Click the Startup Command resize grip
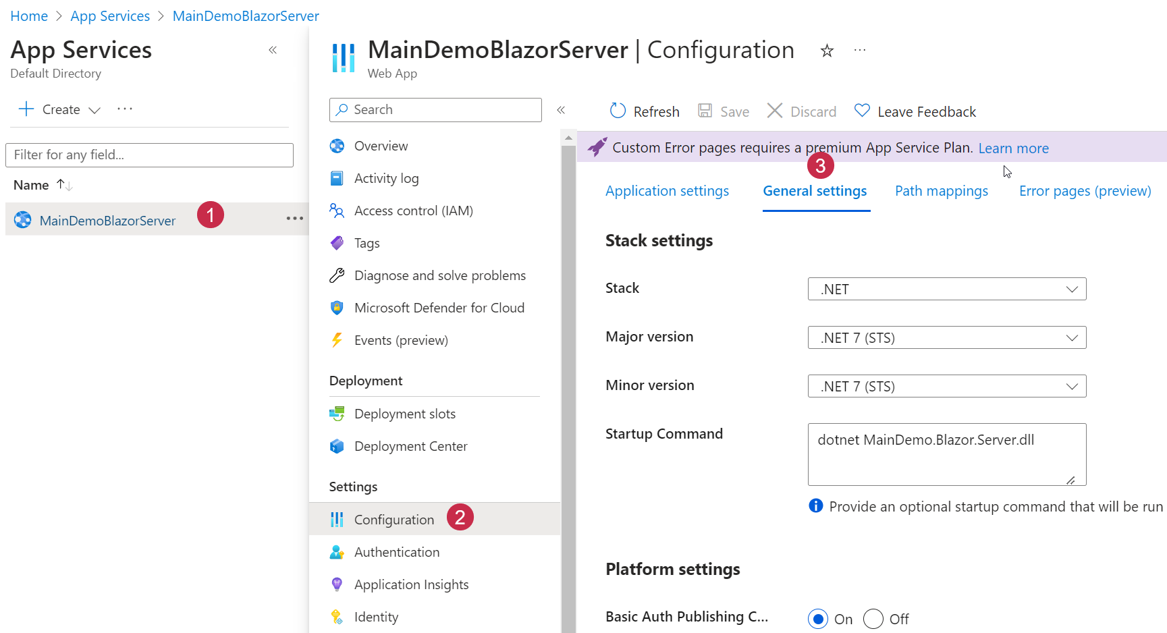The image size is (1167, 633). click(x=1070, y=480)
